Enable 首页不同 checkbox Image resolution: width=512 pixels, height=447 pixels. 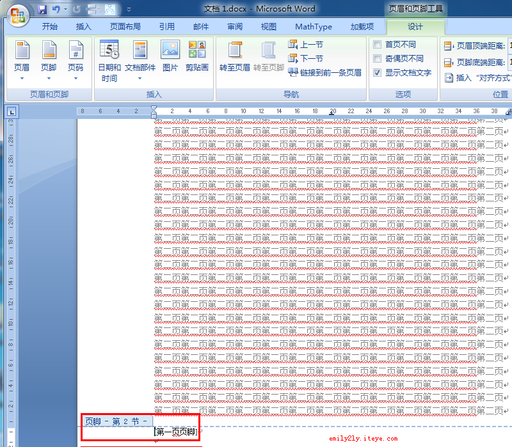pos(377,44)
